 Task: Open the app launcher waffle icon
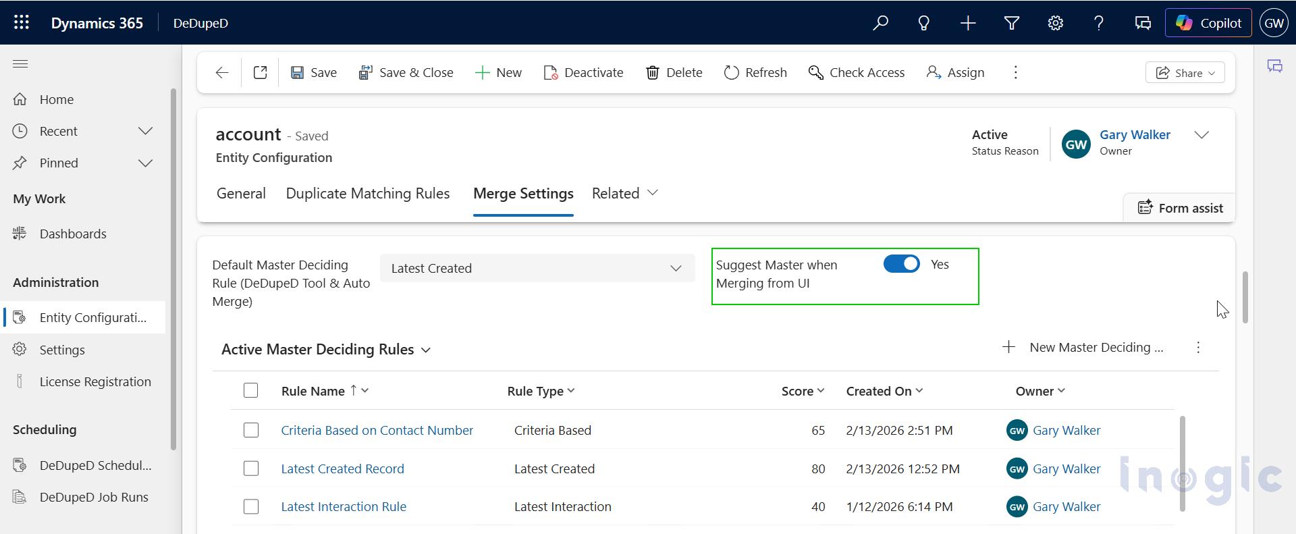22,22
